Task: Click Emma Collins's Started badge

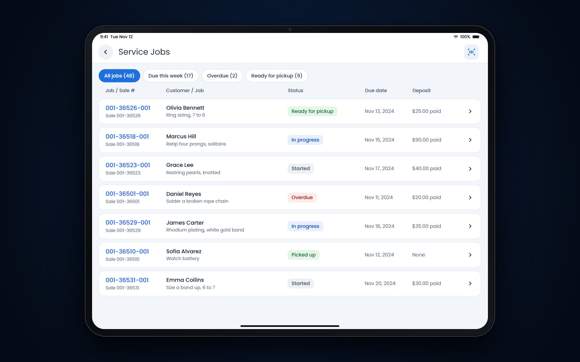Action: click(x=301, y=283)
